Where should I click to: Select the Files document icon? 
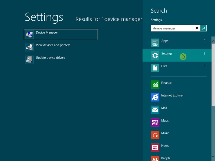(x=155, y=68)
